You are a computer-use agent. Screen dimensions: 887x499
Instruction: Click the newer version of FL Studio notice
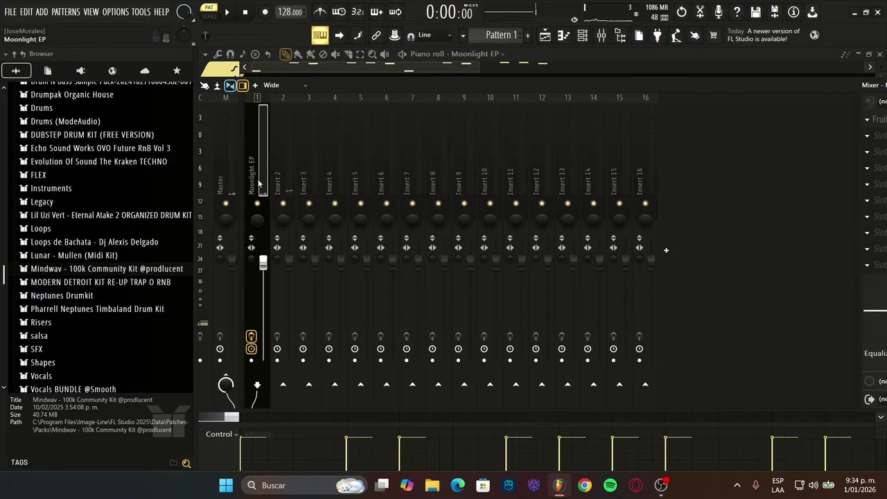click(764, 35)
